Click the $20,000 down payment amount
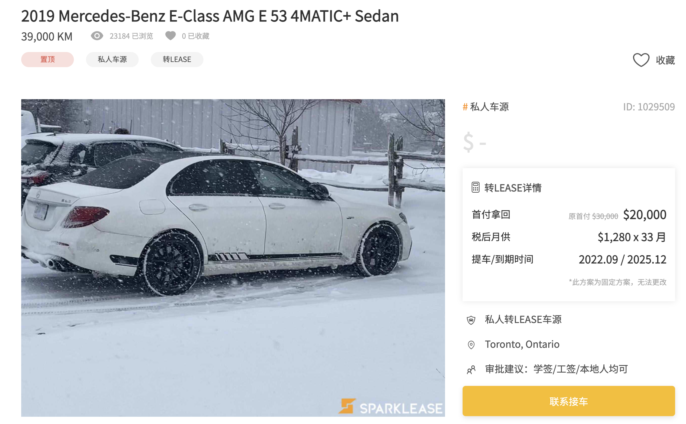 pos(645,215)
